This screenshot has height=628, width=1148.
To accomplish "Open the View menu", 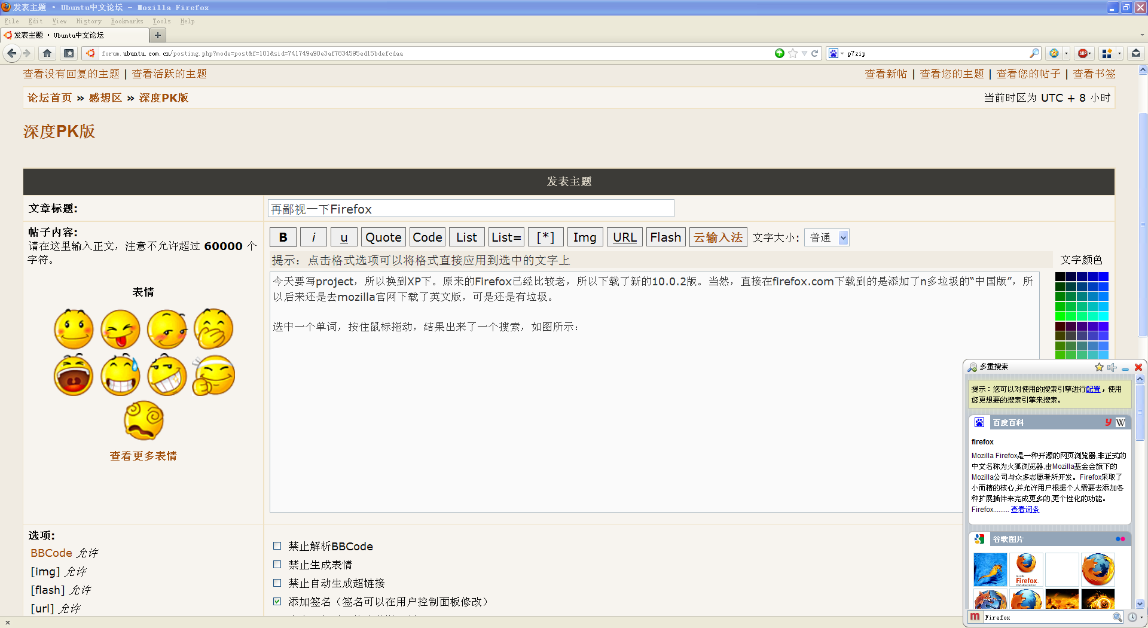I will tap(59, 21).
